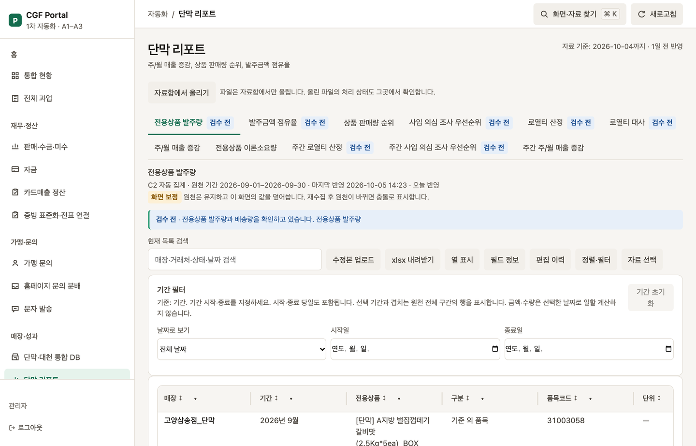Sort the table by 매장 column arrows

click(180, 398)
